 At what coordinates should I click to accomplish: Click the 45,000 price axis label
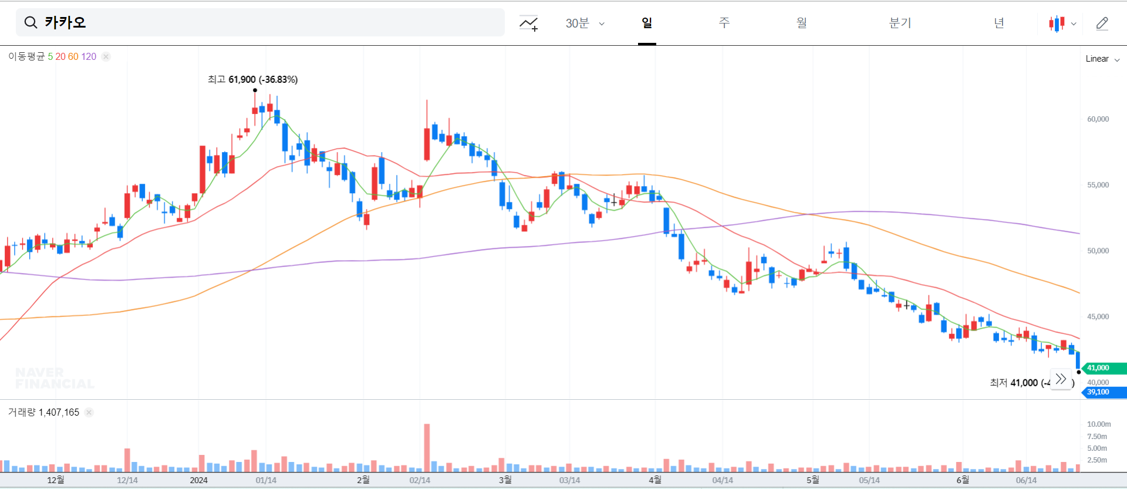[x=1098, y=316]
